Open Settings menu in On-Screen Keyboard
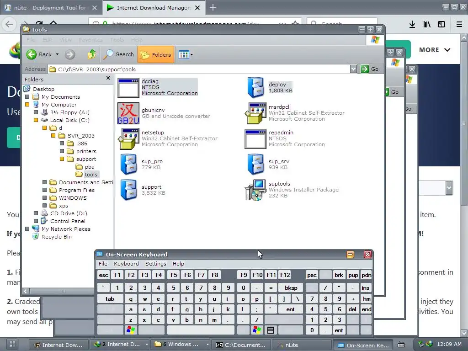468x351 pixels. (156, 264)
